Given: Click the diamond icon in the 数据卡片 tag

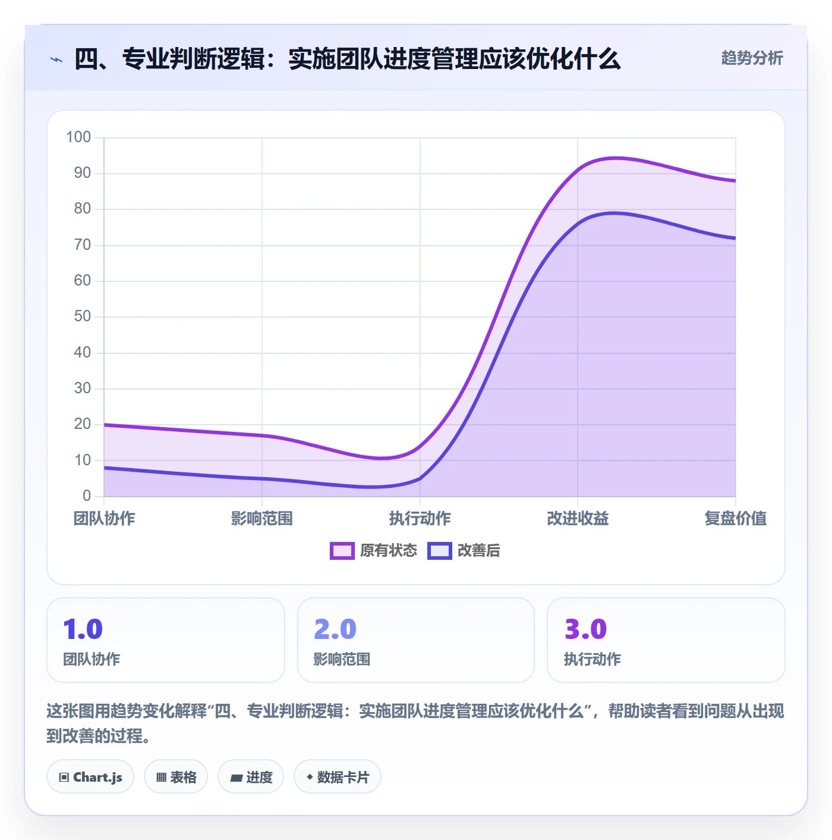Looking at the screenshot, I should (x=310, y=777).
